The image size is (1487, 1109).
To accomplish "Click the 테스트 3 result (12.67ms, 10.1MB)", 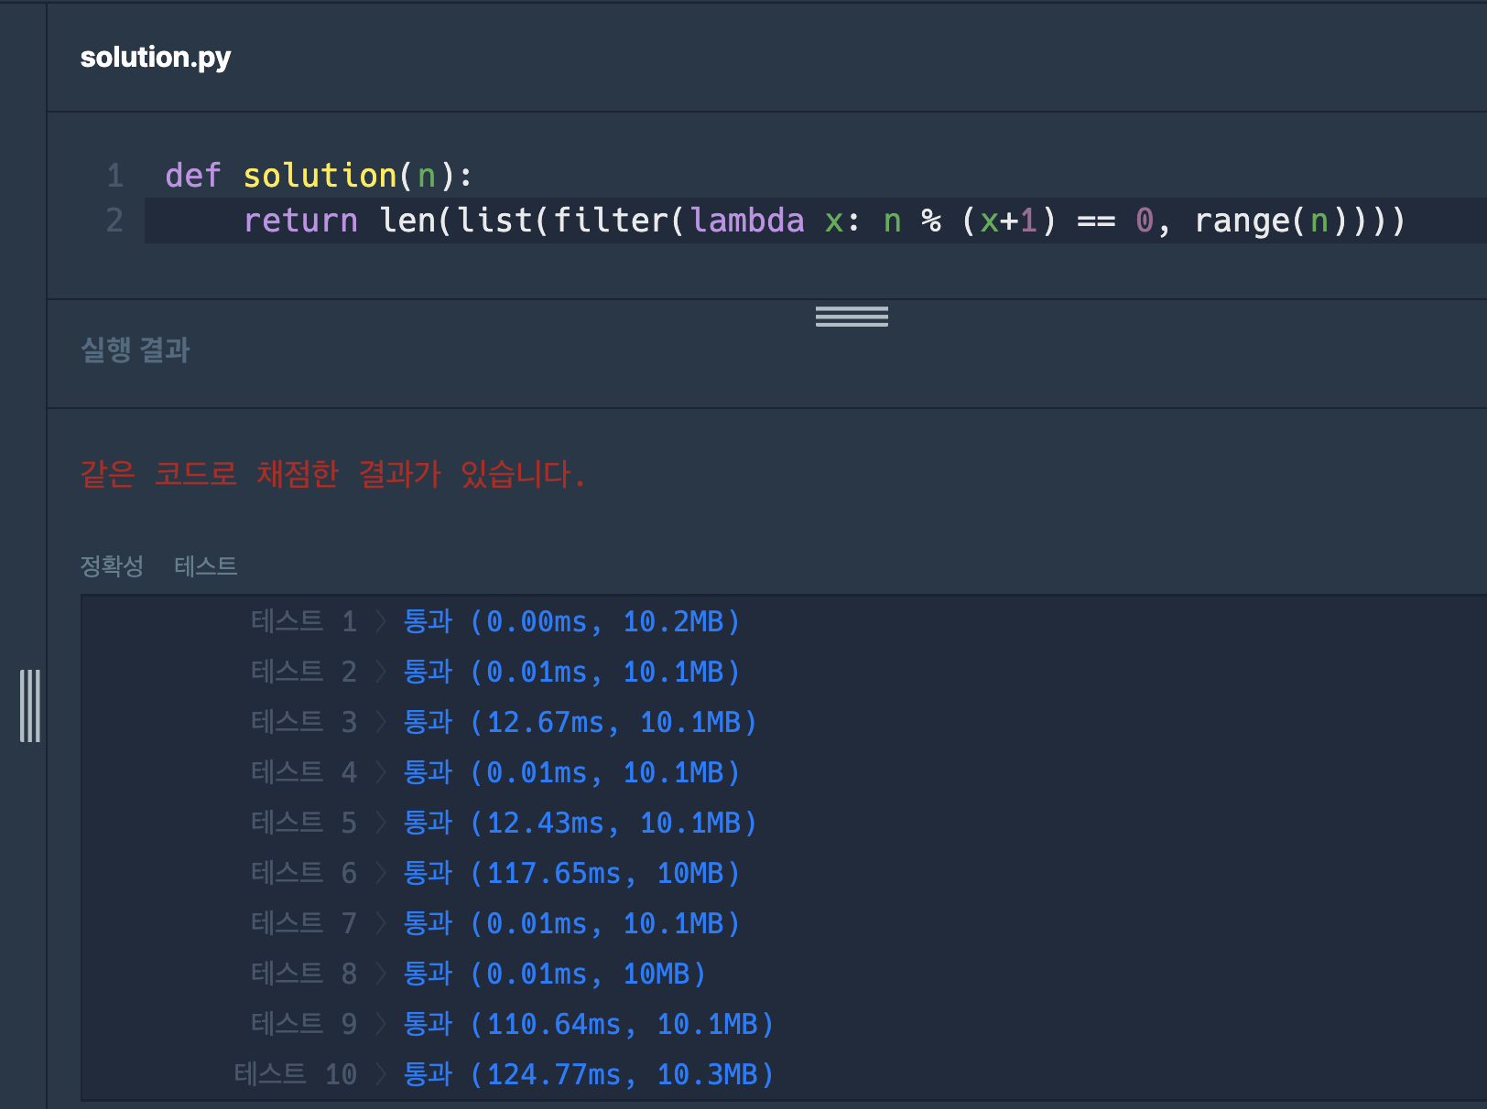I will 505,722.
